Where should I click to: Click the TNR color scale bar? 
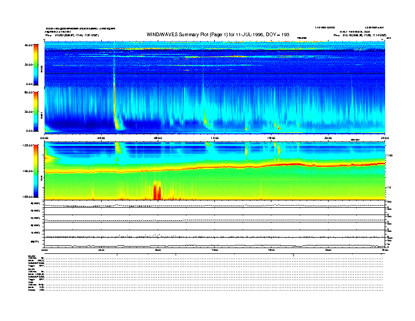(36, 171)
